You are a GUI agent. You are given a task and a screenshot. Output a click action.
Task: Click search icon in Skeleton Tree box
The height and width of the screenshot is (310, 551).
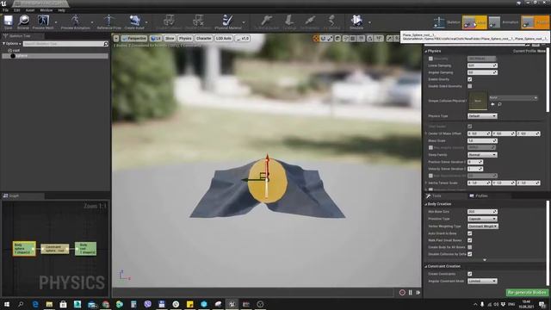pyautogui.click(x=106, y=44)
